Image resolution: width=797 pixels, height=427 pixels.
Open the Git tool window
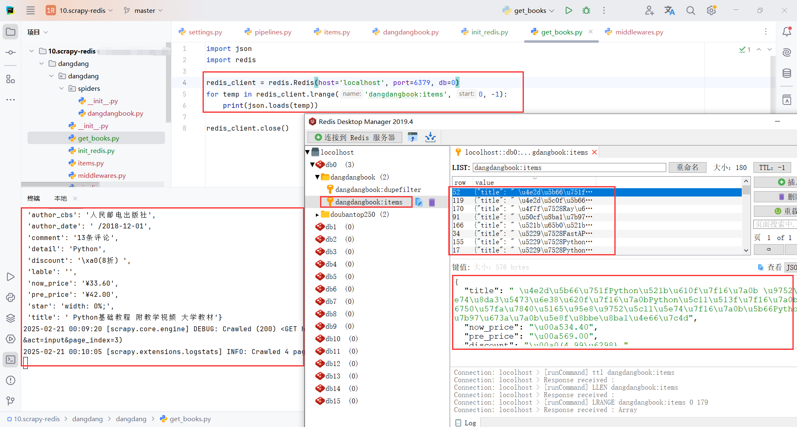tap(11, 401)
